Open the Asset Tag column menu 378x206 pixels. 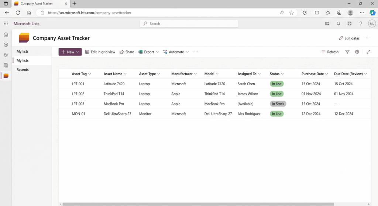pos(90,74)
